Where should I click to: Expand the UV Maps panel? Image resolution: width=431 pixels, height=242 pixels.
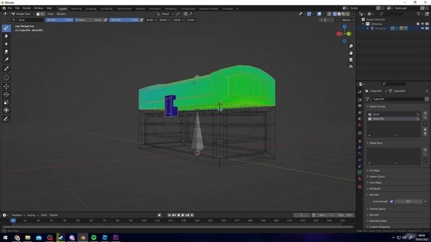[374, 170]
